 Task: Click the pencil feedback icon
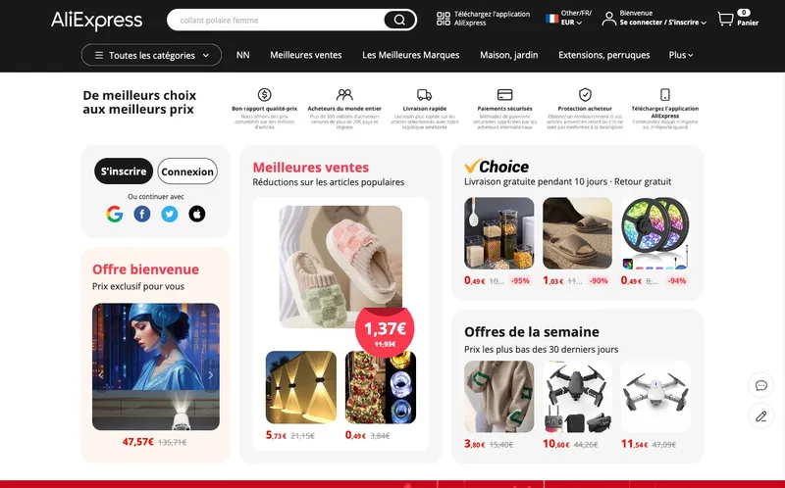tap(761, 416)
